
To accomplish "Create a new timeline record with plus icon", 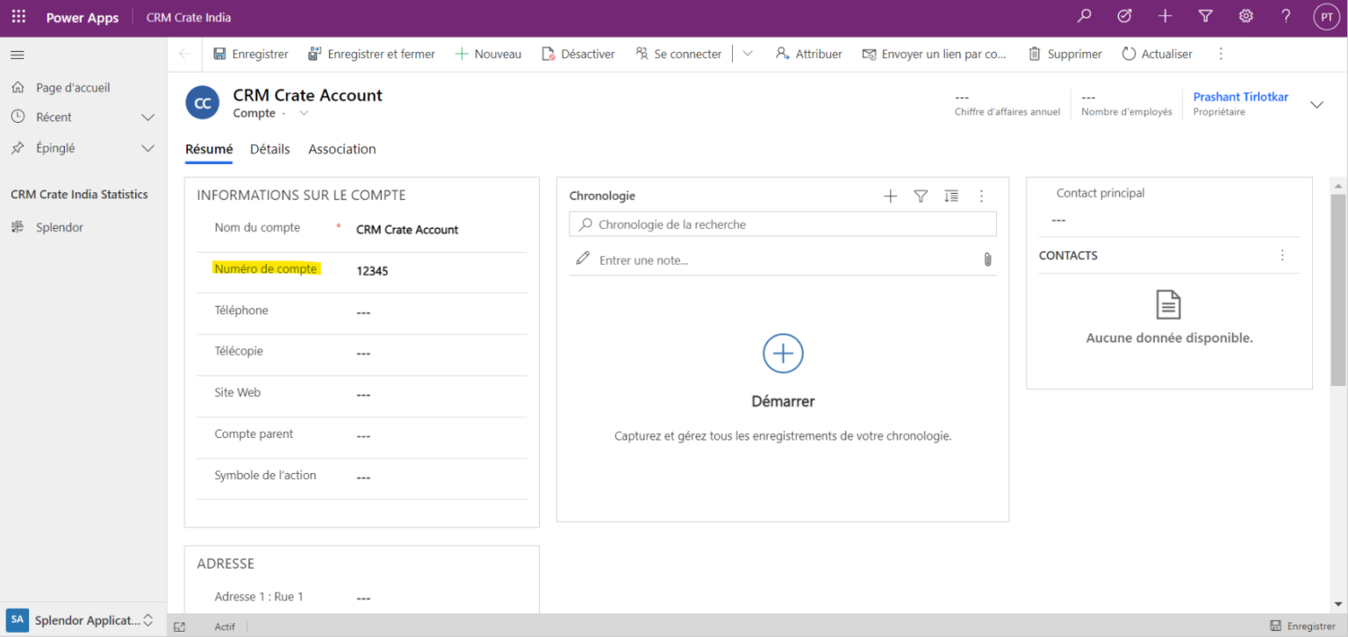I will [x=890, y=196].
